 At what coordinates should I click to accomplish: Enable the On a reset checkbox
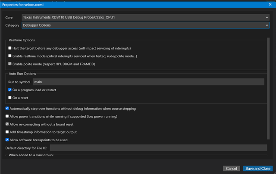[x=10, y=98]
